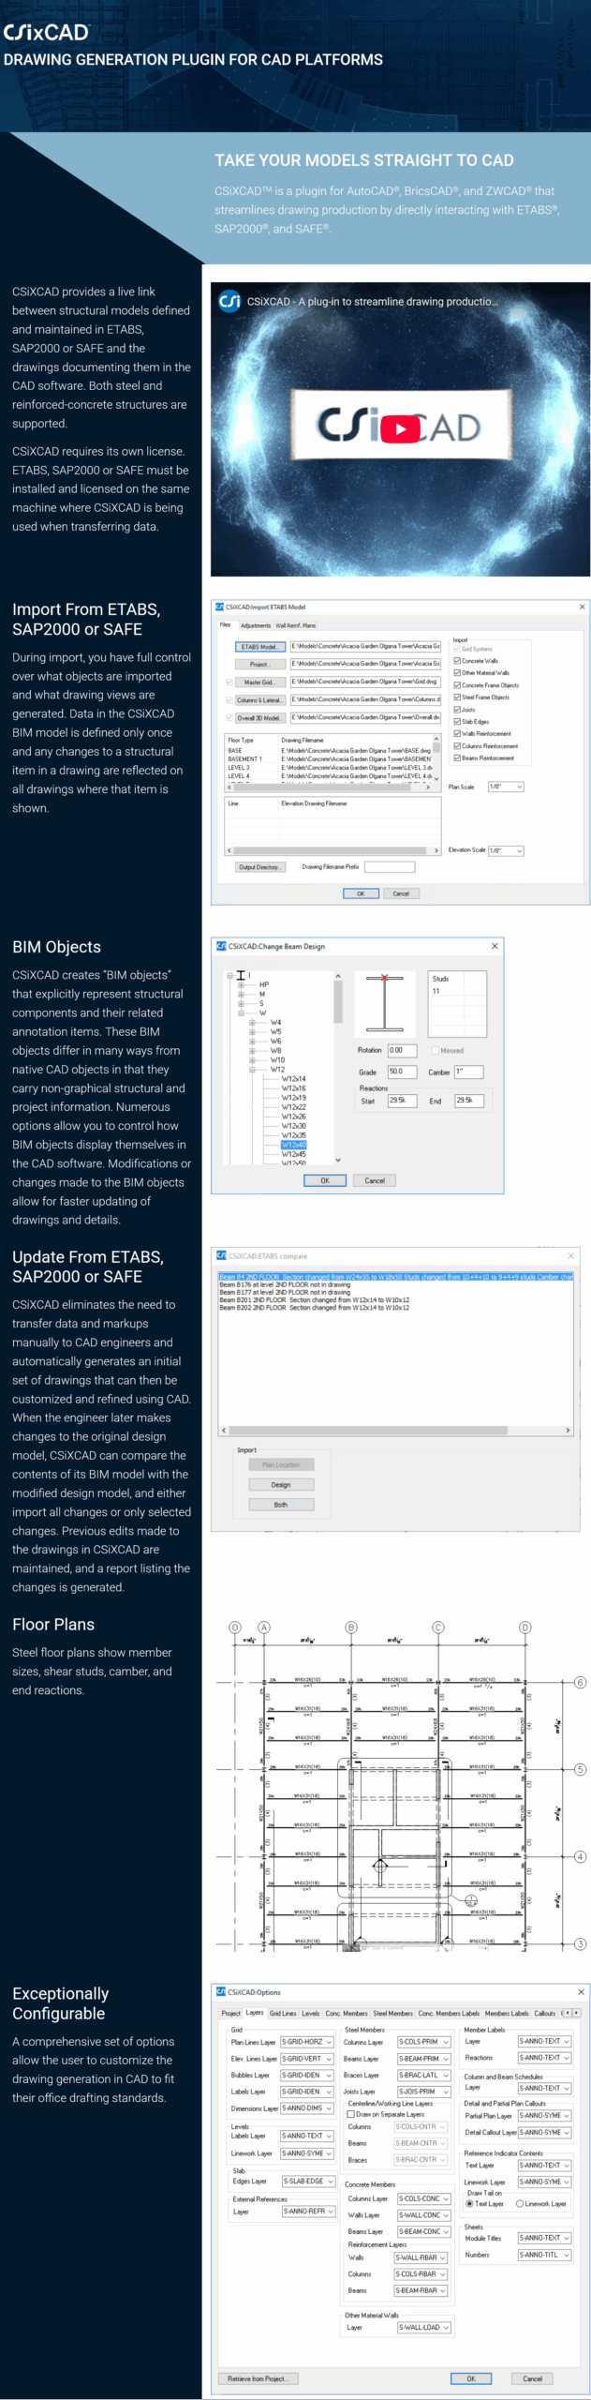Click the Rotation input field
The height and width of the screenshot is (2400, 591).
coord(402,1050)
